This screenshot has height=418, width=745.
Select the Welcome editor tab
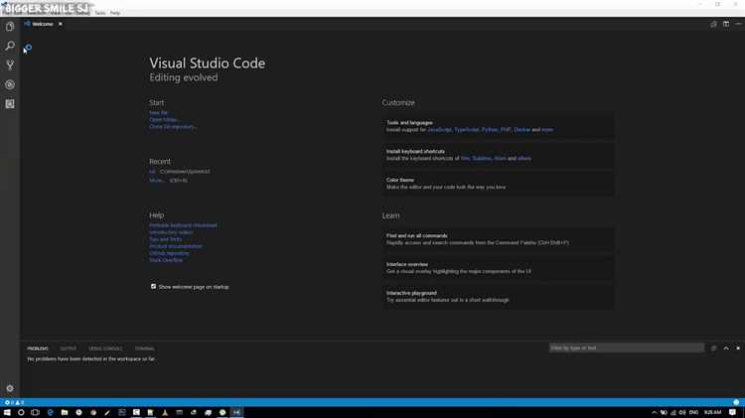(43, 24)
